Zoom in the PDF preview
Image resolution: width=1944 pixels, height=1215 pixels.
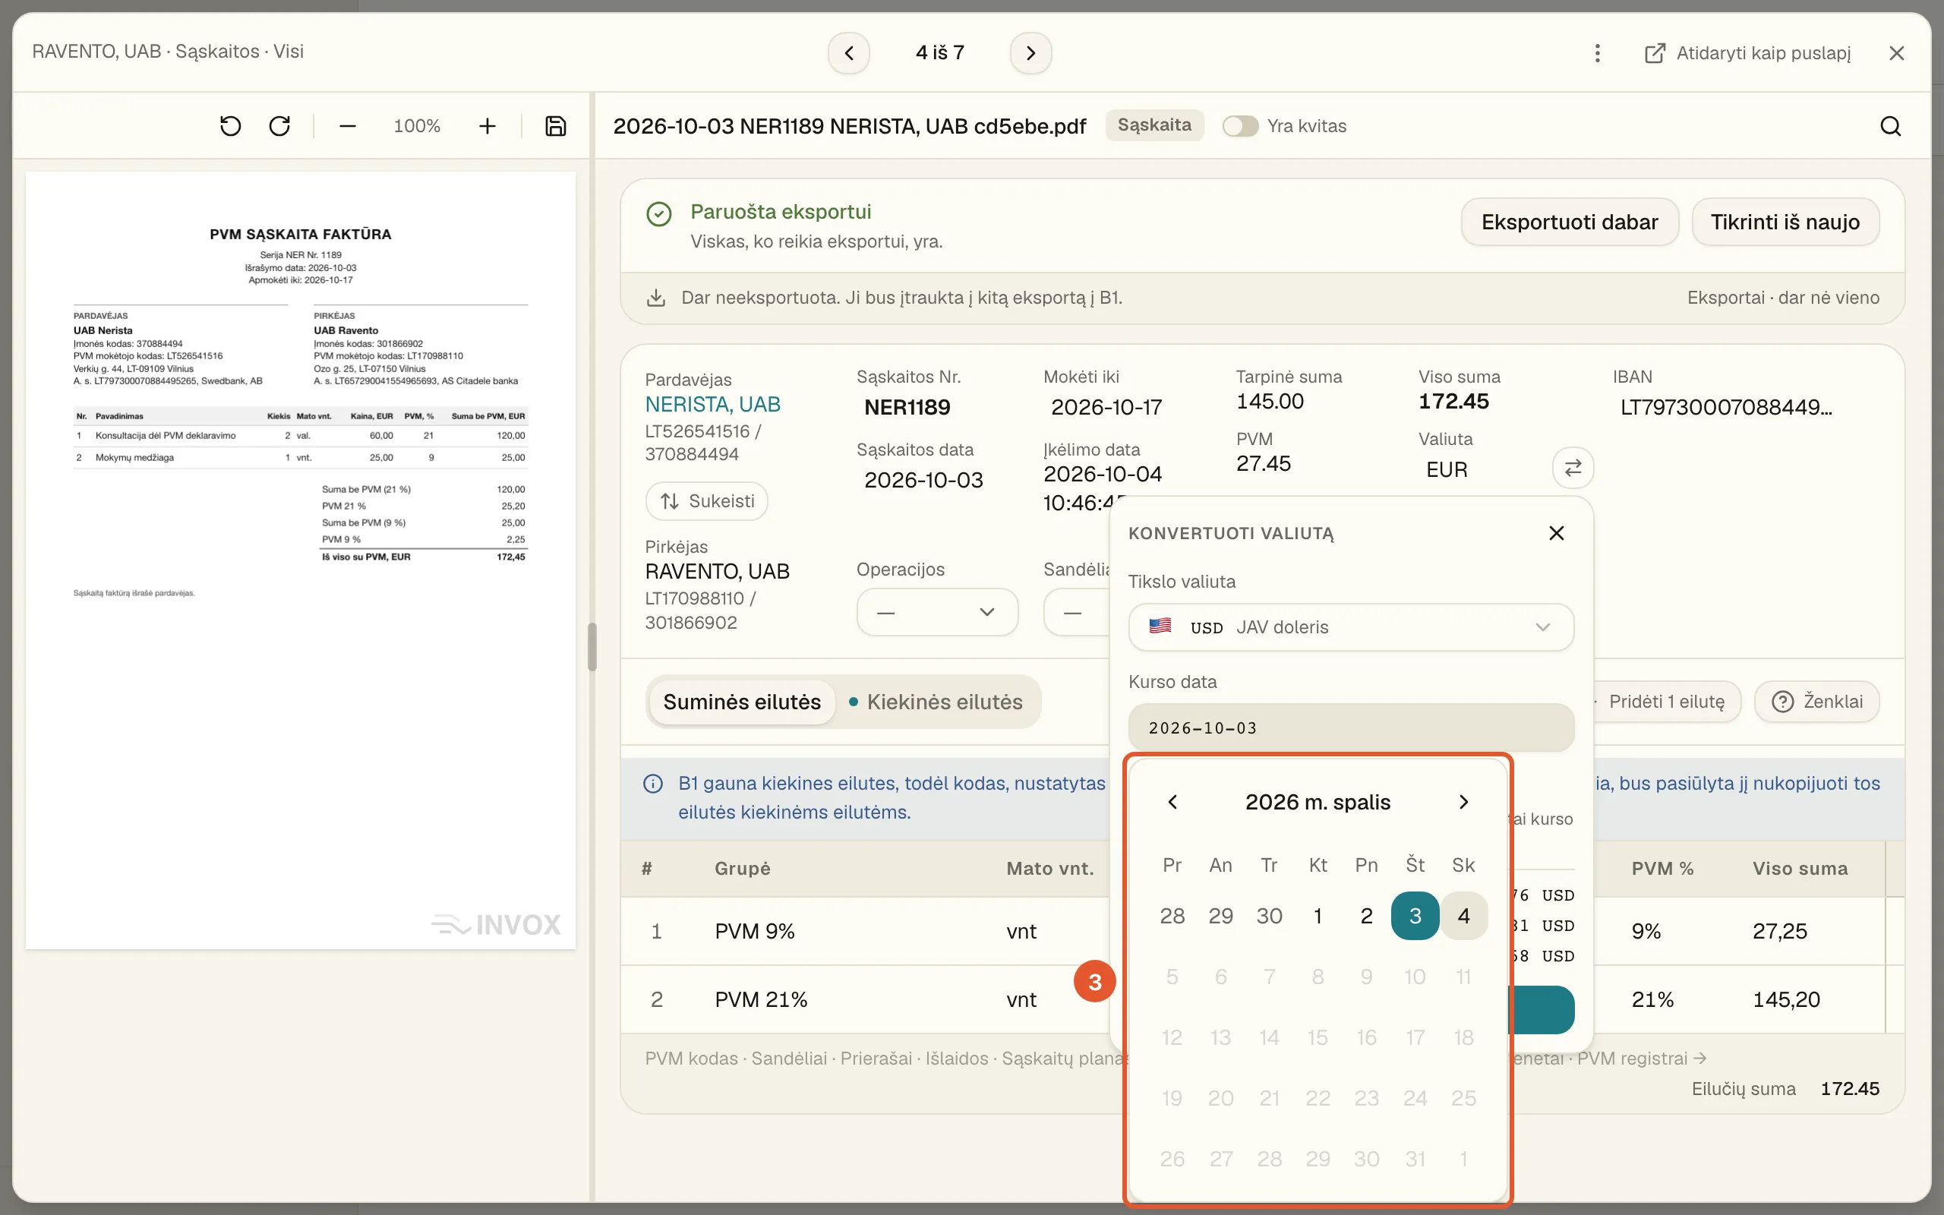tap(487, 126)
